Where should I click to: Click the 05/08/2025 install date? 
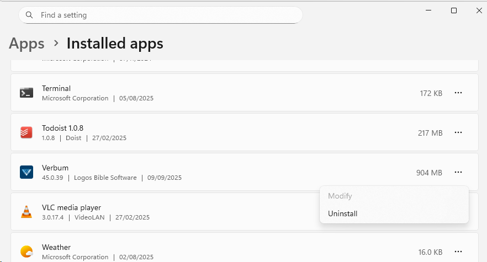(136, 98)
